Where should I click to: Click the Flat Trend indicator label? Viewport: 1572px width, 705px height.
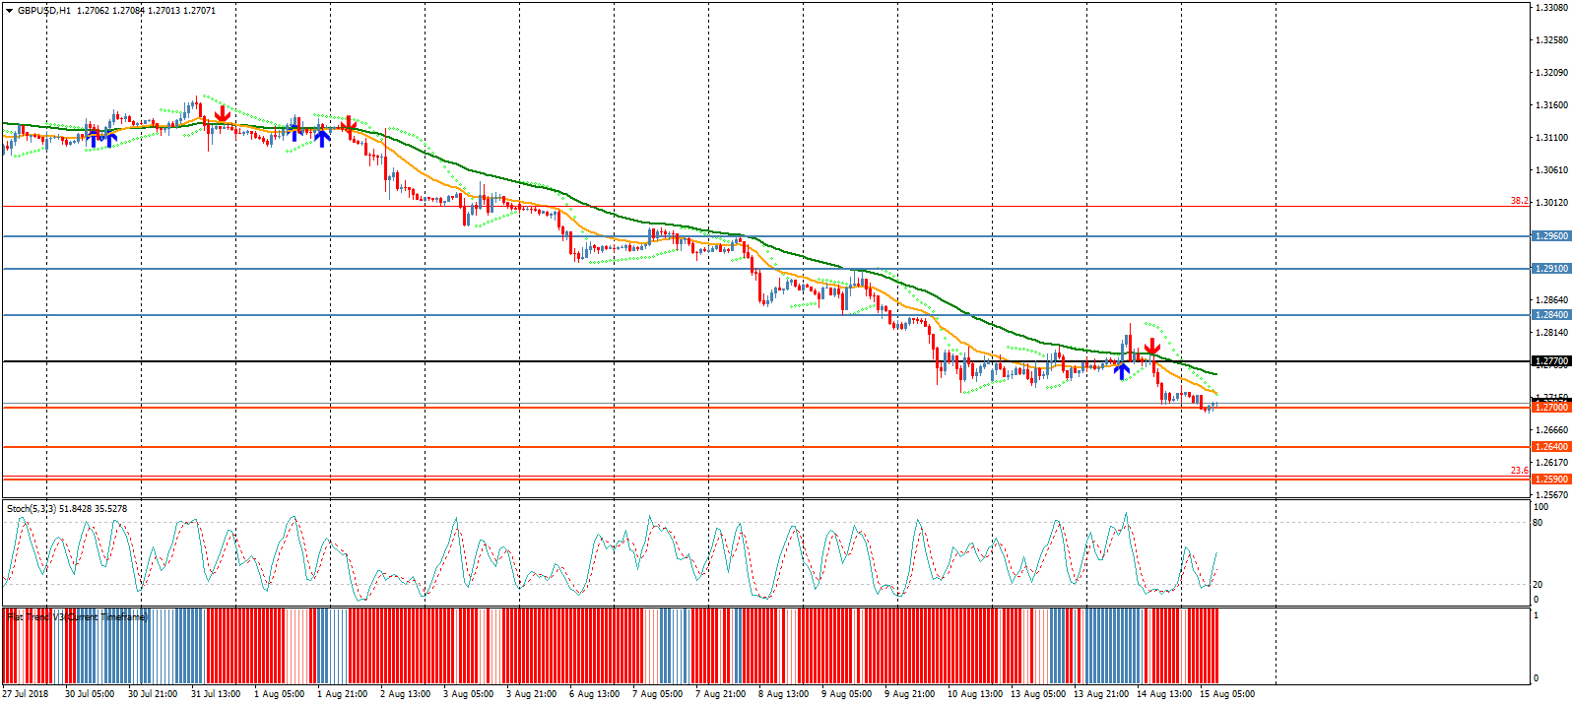77,617
